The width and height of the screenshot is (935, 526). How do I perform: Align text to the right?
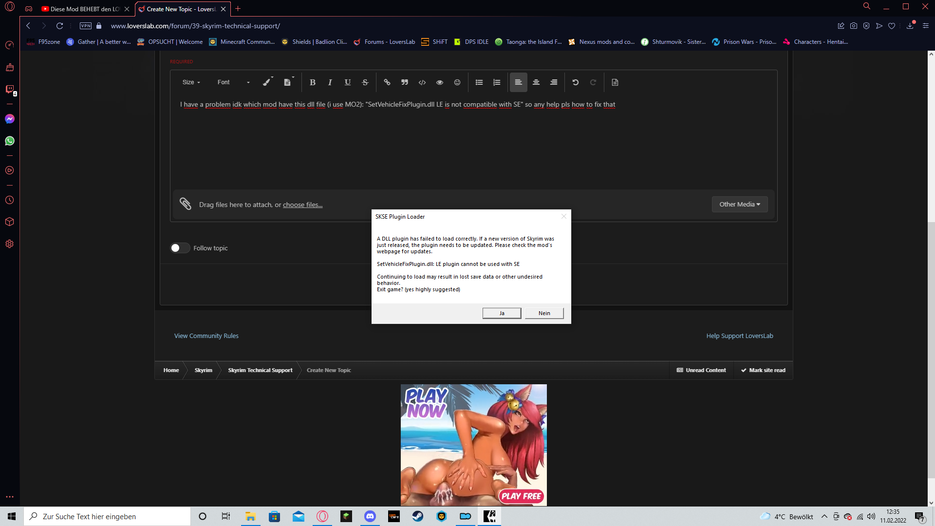tap(554, 82)
